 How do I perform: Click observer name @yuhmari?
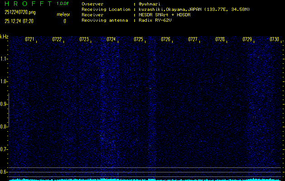[x=150, y=4]
